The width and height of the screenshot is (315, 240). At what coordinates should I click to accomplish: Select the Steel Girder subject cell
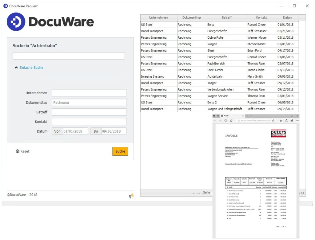click(227, 70)
